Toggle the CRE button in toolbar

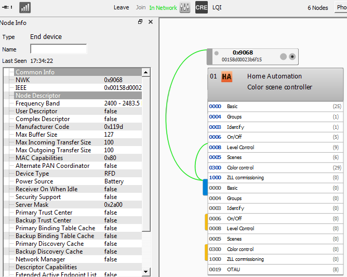click(x=202, y=7)
